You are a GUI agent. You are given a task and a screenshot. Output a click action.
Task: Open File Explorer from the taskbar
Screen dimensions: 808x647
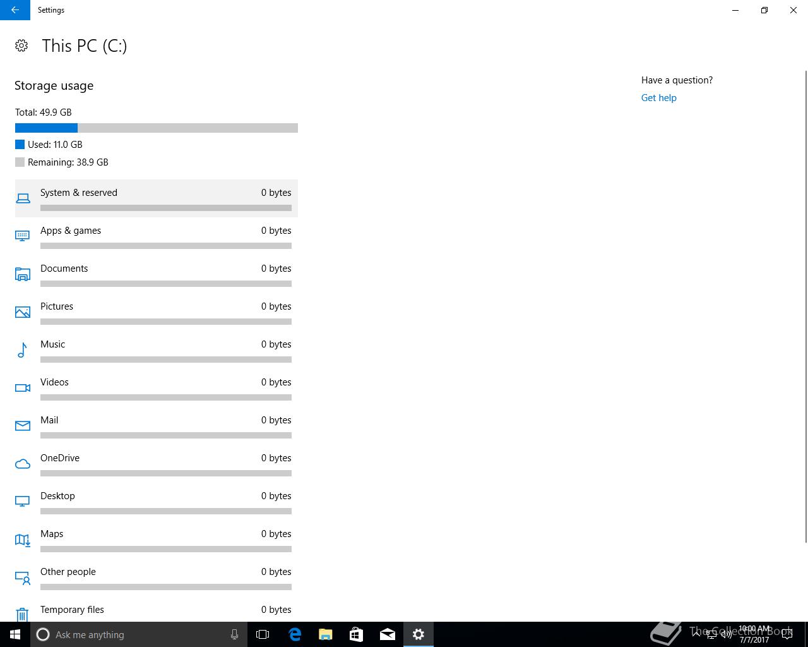coord(325,634)
